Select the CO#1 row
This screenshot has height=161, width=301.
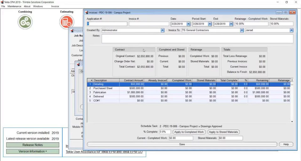point(189,100)
